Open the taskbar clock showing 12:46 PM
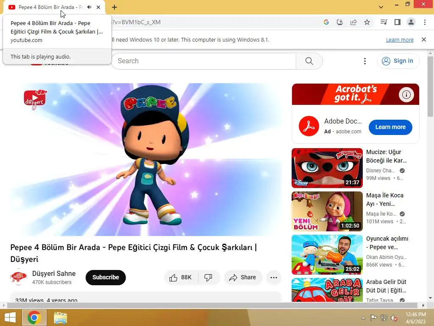 pyautogui.click(x=415, y=318)
